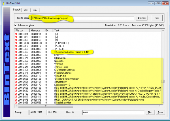Click the vertical scrollbar up arrow
The width and height of the screenshot is (170, 121).
(163, 31)
